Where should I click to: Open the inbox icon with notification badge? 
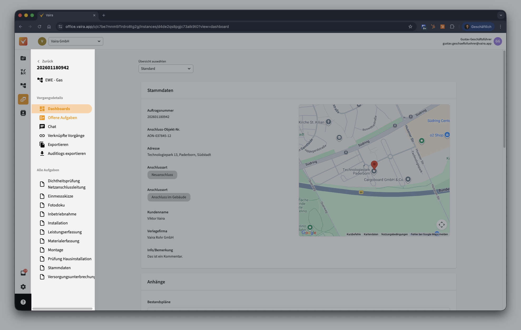23,273
